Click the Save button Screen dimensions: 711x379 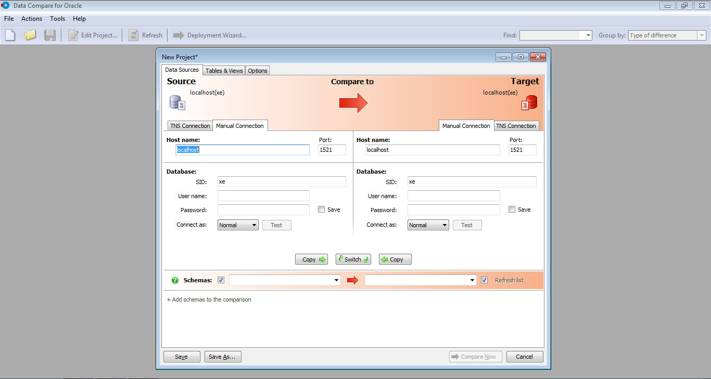(181, 357)
